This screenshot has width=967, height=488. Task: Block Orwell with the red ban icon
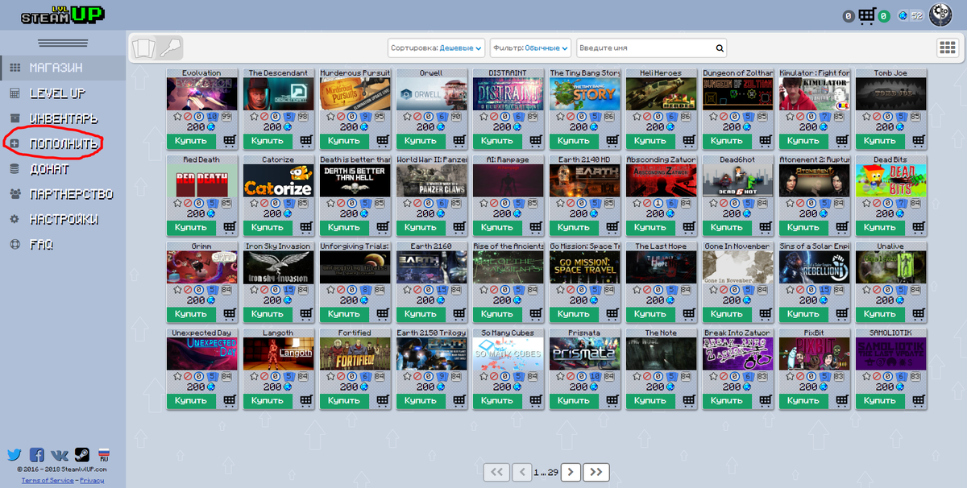point(417,117)
